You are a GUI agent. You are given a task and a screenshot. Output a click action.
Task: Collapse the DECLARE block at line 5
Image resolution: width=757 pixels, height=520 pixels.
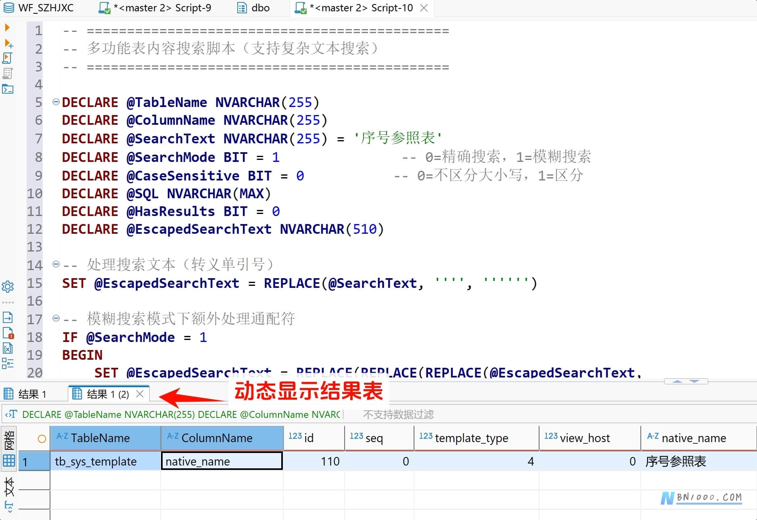(x=56, y=102)
